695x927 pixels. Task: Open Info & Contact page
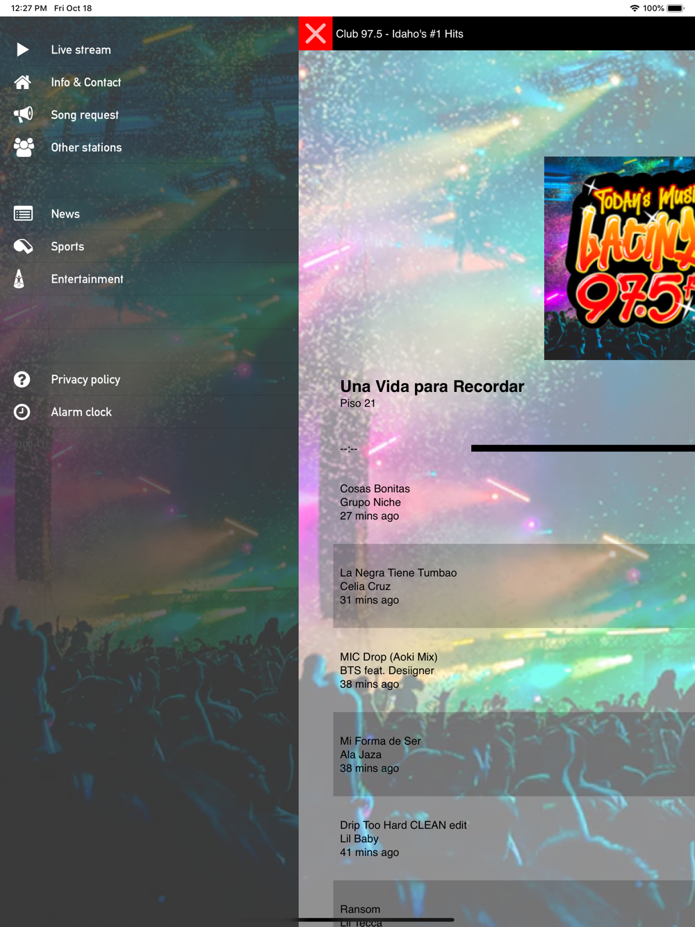149,82
